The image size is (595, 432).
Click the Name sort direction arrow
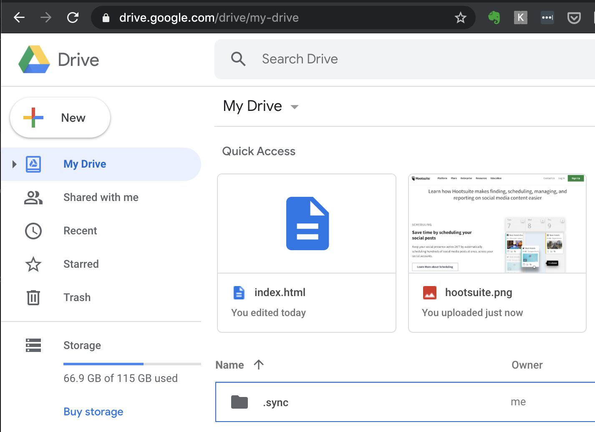pos(259,364)
